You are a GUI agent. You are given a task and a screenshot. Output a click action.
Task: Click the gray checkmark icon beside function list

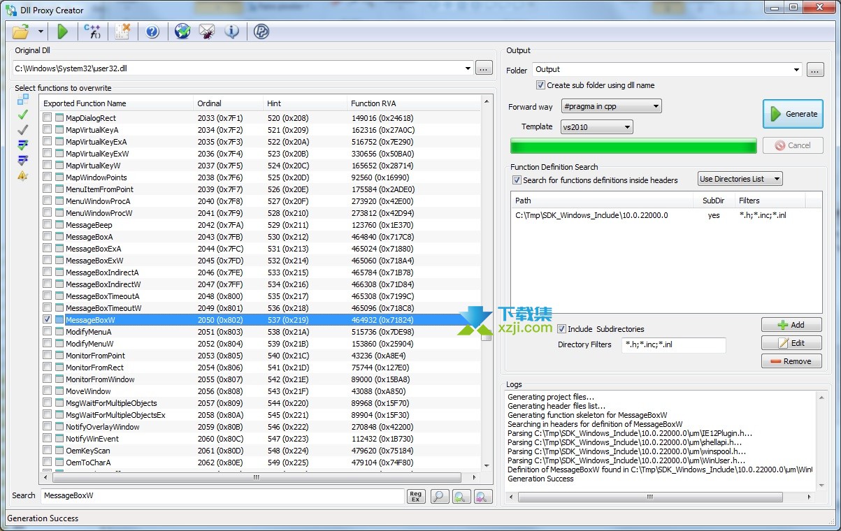[x=23, y=130]
